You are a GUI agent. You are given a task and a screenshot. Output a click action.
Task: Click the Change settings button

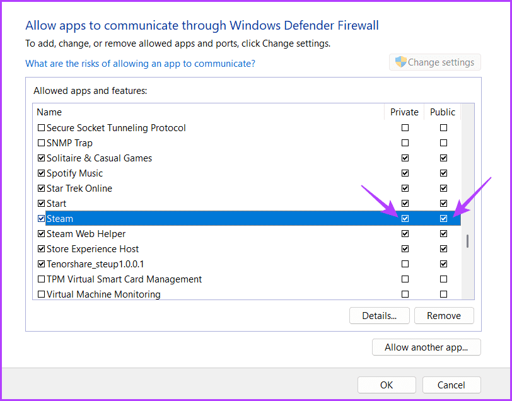(x=434, y=62)
